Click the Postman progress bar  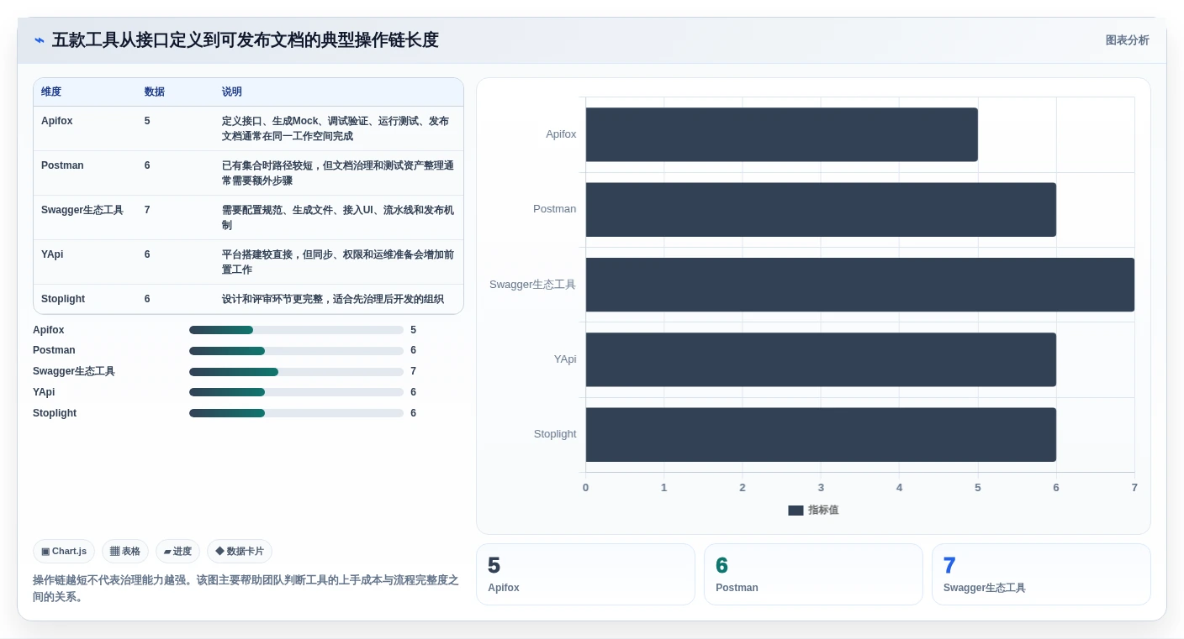click(x=296, y=351)
